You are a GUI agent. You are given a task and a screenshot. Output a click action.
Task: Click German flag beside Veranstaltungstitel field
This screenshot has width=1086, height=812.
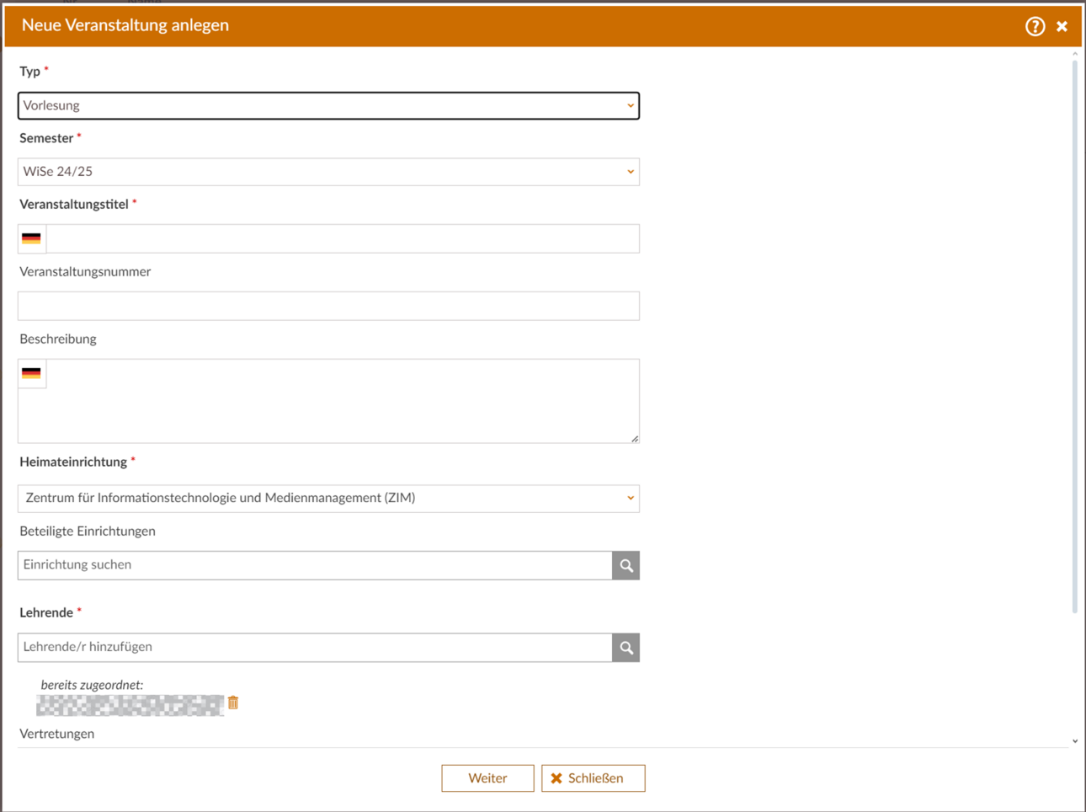coord(31,238)
